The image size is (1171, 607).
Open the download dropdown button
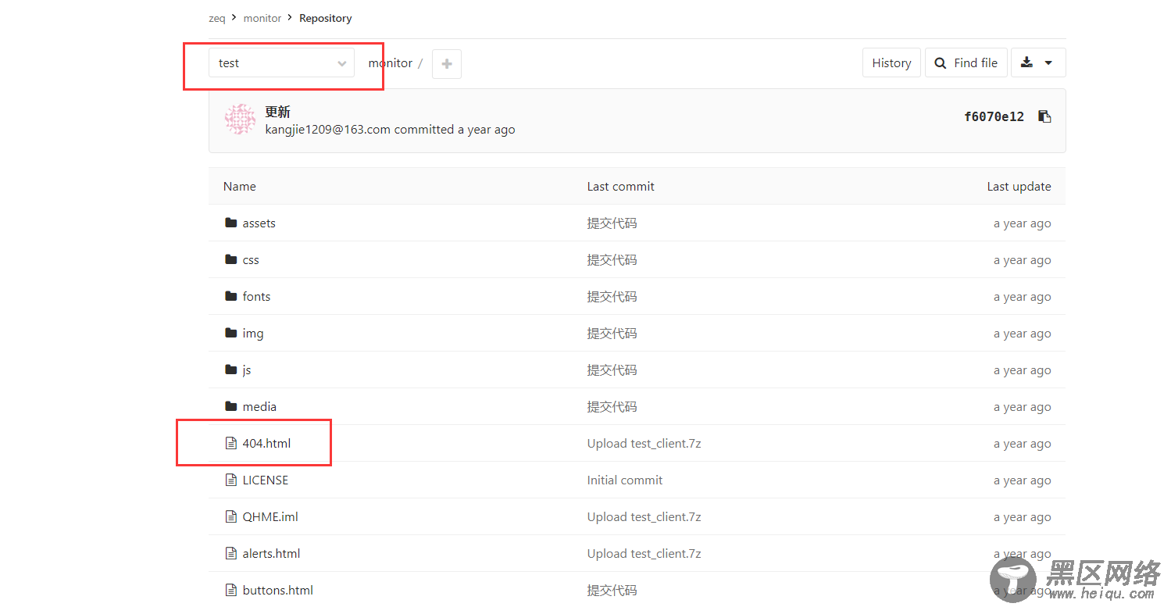click(1038, 63)
